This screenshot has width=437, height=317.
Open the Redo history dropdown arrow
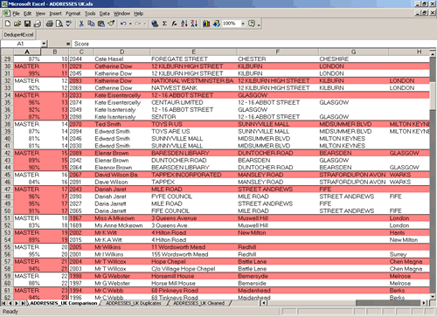(x=145, y=24)
